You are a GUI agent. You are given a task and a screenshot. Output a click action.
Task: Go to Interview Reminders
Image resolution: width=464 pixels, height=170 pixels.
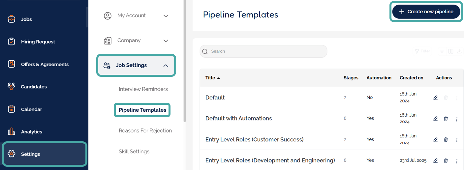(x=143, y=89)
